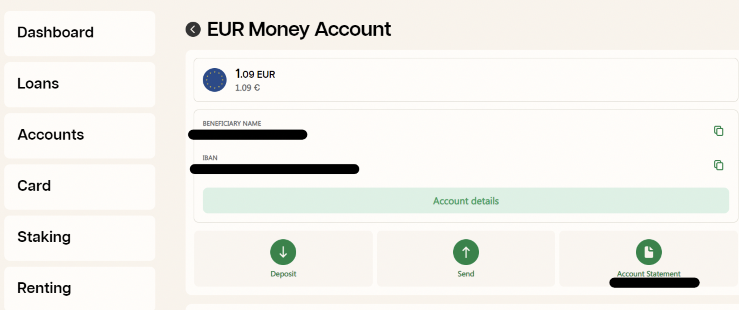The width and height of the screenshot is (739, 310).
Task: Open the Renting section
Action: (80, 288)
